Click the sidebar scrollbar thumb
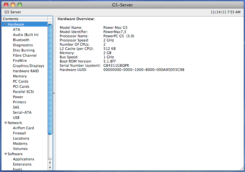Viewport: 245px width, 172px height. click(x=50, y=79)
